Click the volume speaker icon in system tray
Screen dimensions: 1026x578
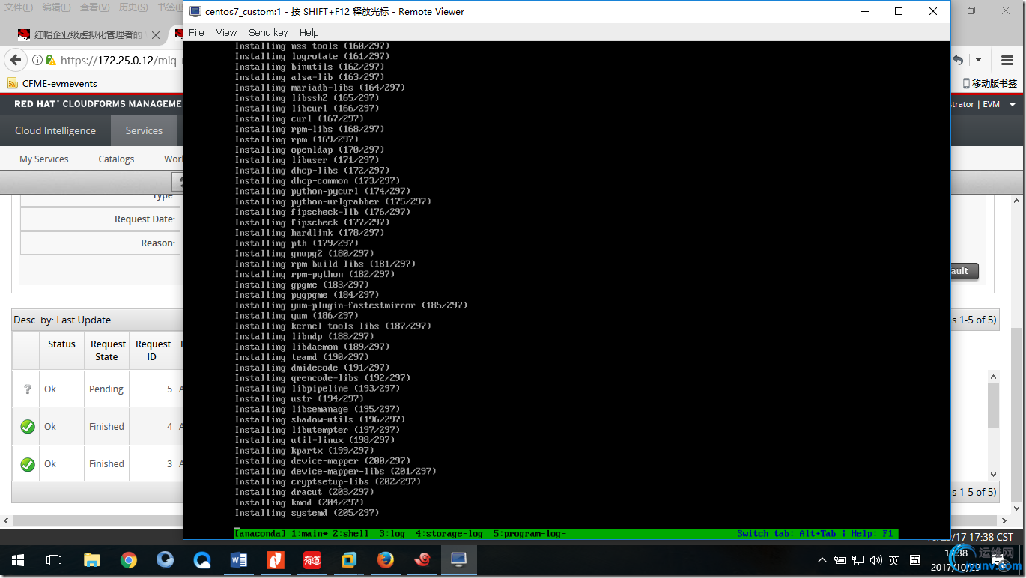coord(876,560)
